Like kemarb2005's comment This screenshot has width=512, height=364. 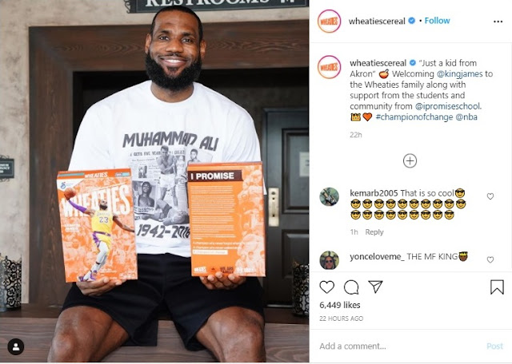click(490, 196)
